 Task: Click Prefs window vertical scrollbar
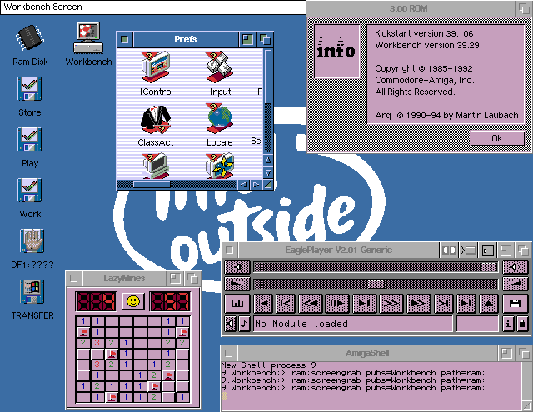[x=268, y=102]
